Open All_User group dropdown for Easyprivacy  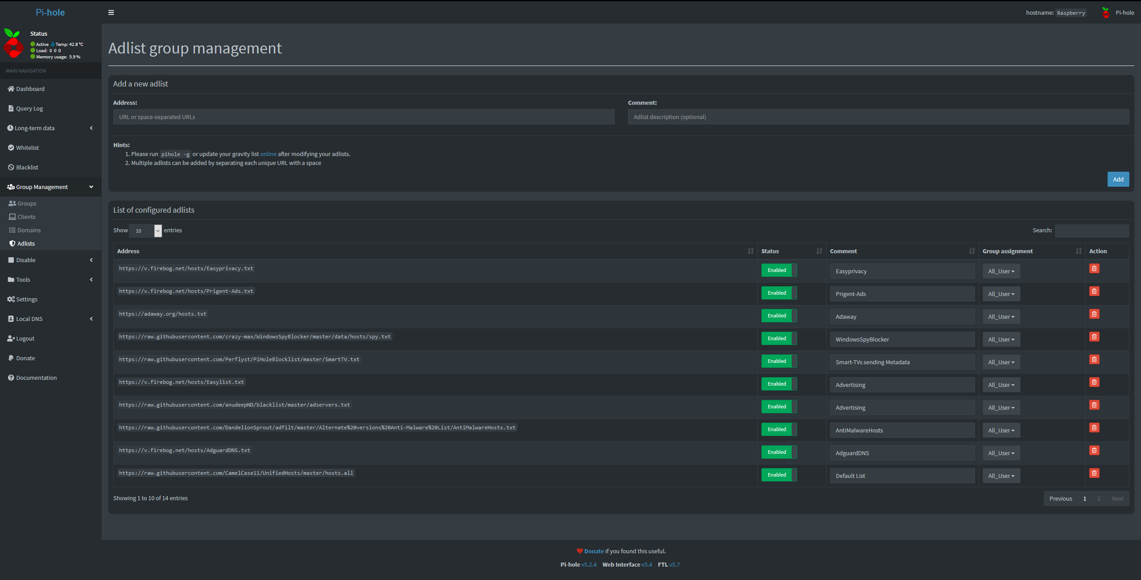[1001, 271]
